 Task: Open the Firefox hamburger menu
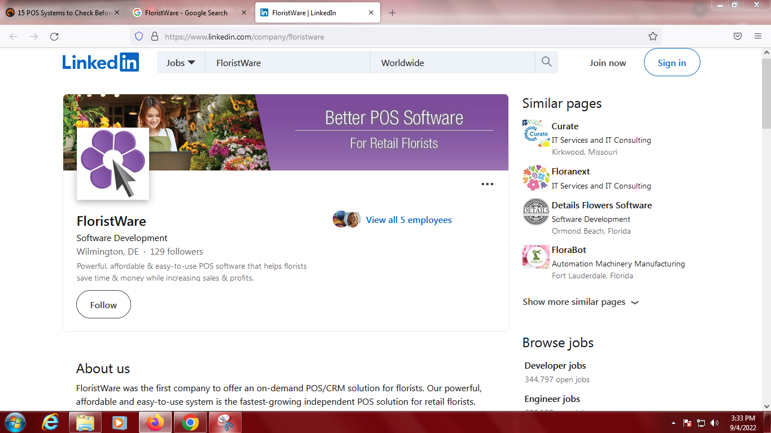[x=758, y=36]
